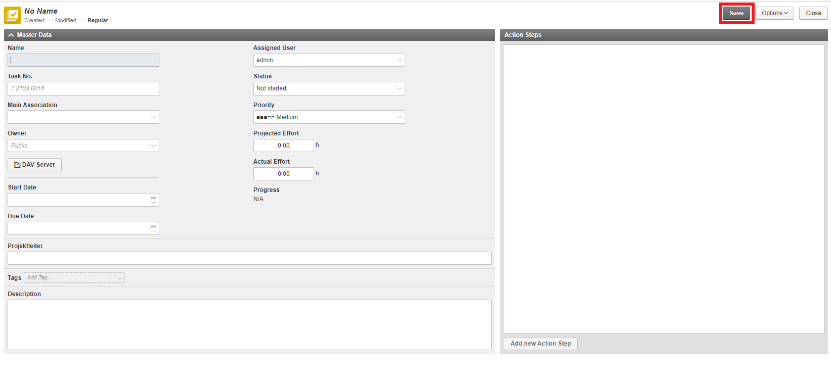
Task: Click in the Name text field
Action: pyautogui.click(x=83, y=60)
